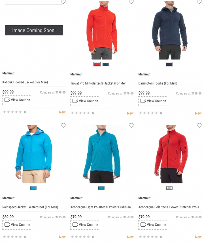Open Kahouk Hooded Jacket (For Men) link

click(25, 82)
